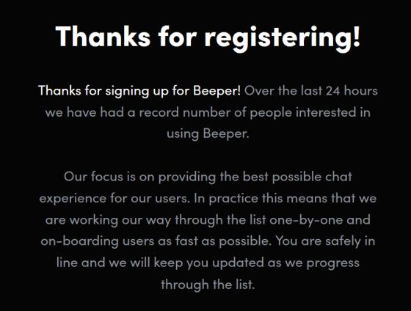This screenshot has height=311, width=411.
Task: Click the word "Beeper!" in the bold sentence
Action: click(217, 91)
